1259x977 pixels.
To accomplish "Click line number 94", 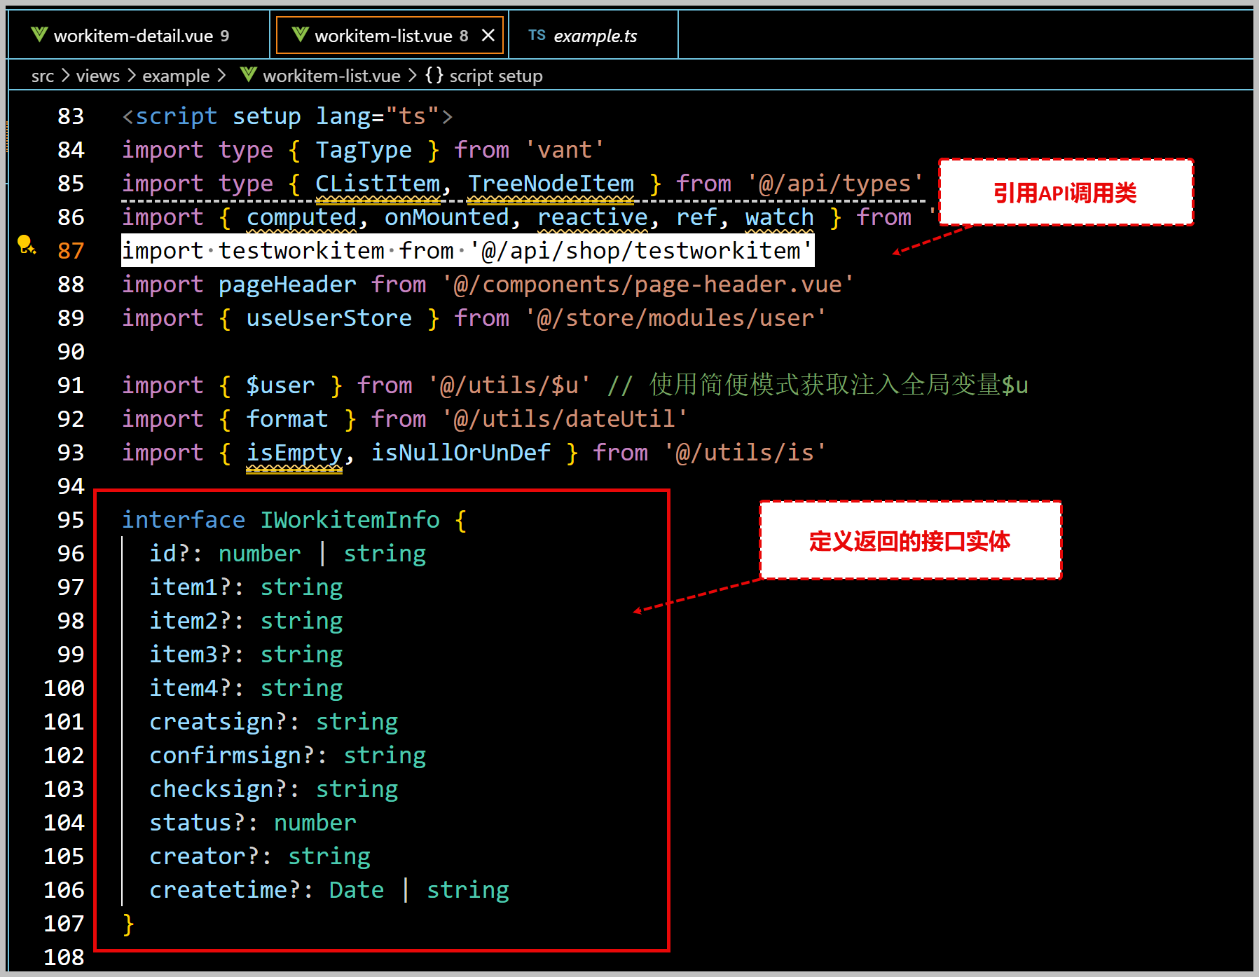I will [x=71, y=486].
